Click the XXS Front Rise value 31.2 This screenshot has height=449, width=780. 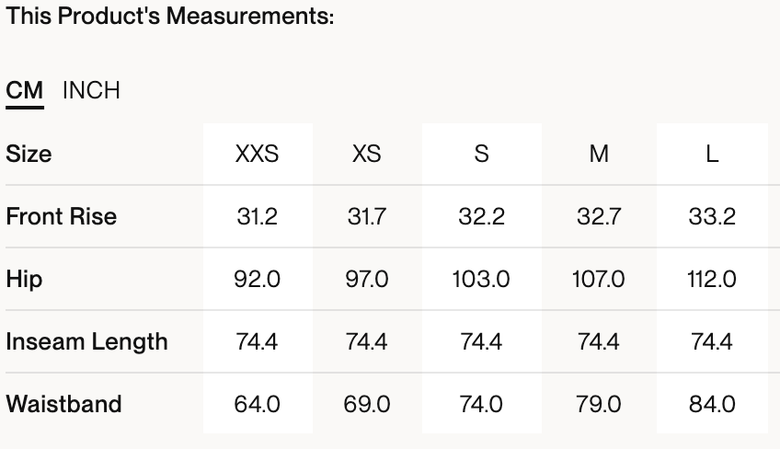(x=257, y=216)
